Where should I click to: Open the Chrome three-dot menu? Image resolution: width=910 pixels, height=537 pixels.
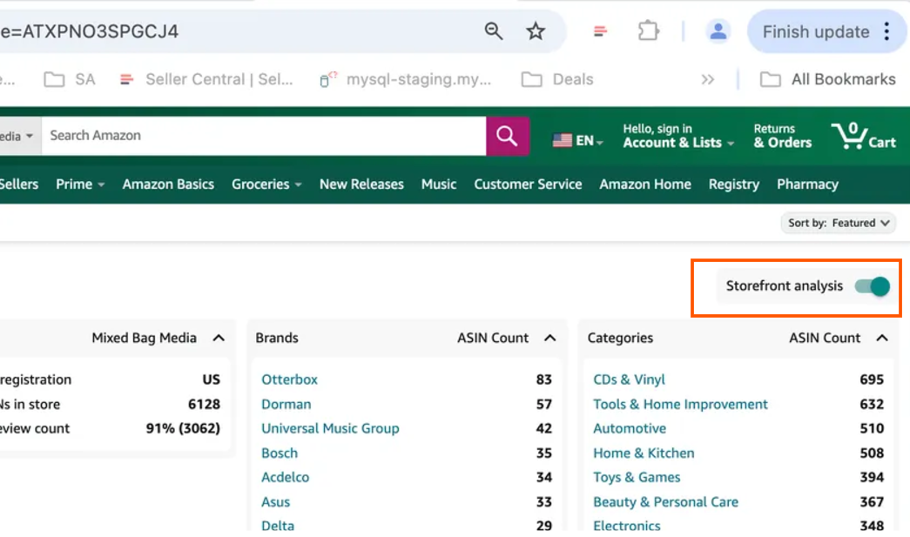(887, 32)
